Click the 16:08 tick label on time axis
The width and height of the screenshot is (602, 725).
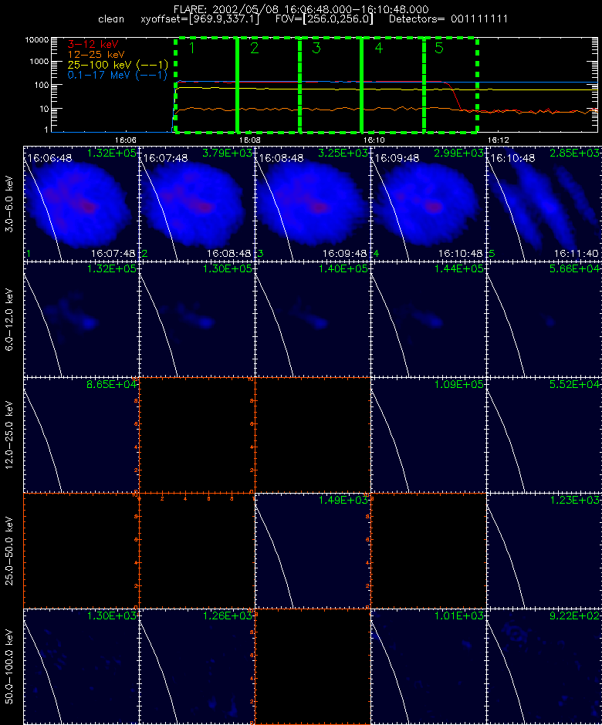click(250, 140)
